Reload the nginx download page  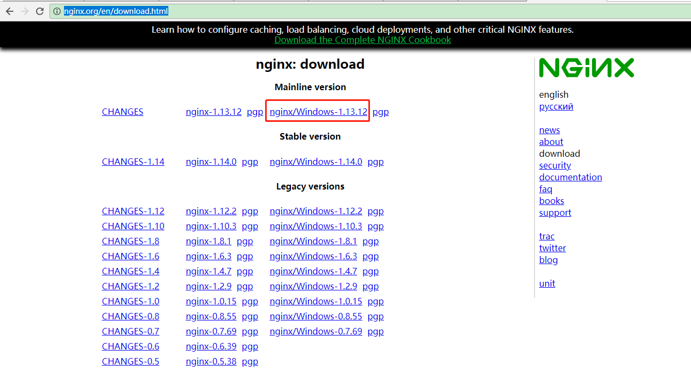[x=40, y=11]
